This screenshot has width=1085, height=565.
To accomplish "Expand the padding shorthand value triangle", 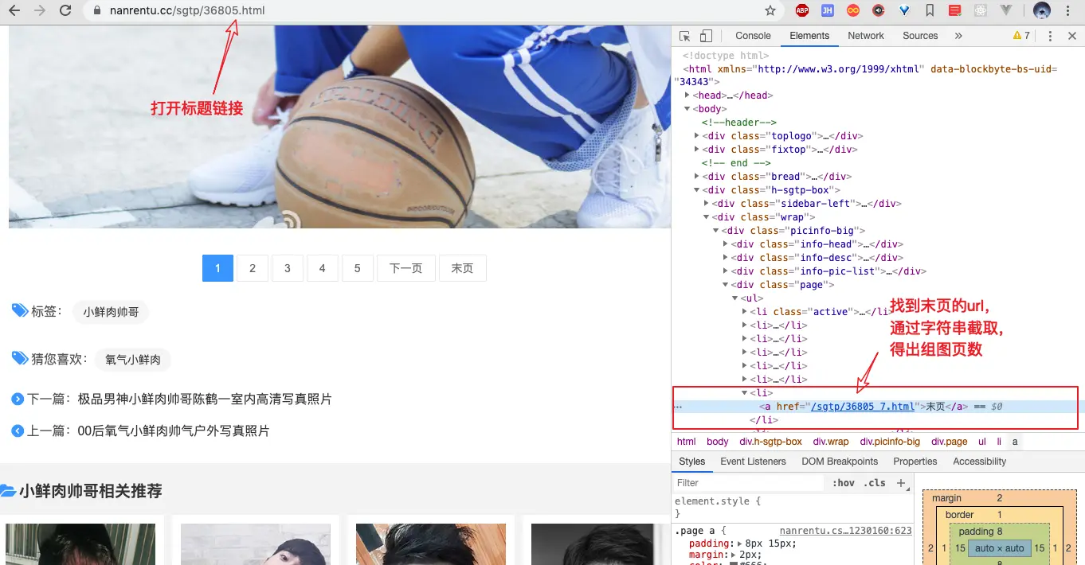I will pos(741,544).
